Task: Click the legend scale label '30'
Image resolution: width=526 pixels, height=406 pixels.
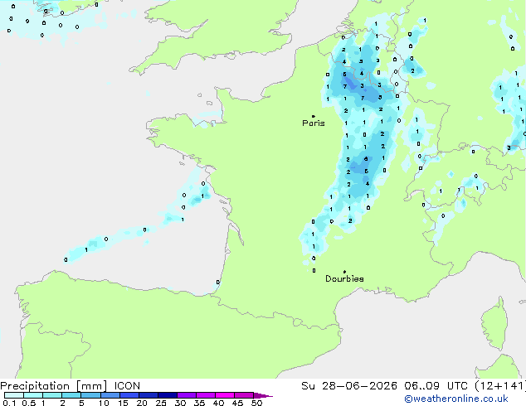Action: [180, 403]
